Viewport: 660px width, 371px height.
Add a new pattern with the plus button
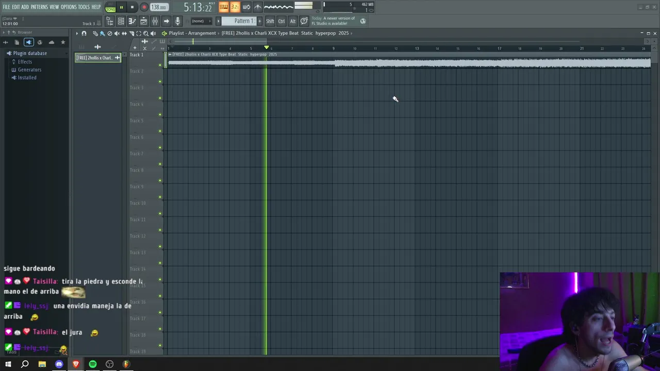259,21
